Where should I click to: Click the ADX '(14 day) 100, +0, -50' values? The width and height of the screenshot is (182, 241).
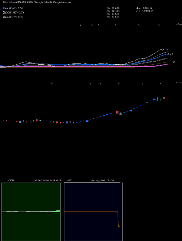tap(102, 180)
